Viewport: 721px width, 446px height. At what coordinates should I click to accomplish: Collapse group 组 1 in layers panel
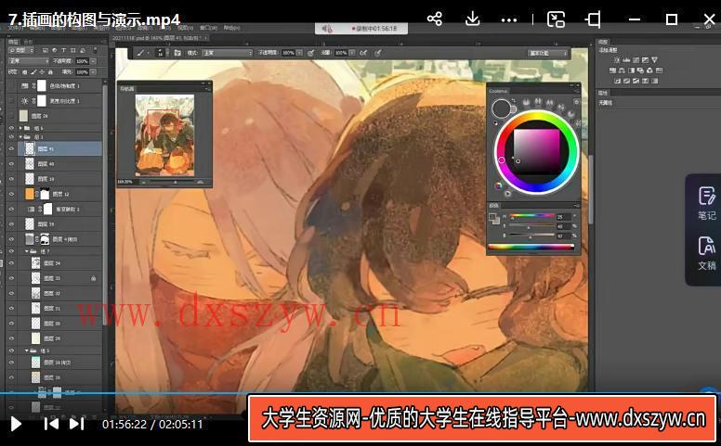point(20,136)
